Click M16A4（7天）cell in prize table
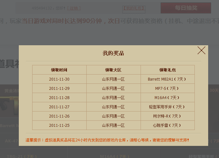 pyautogui.click(x=167, y=97)
